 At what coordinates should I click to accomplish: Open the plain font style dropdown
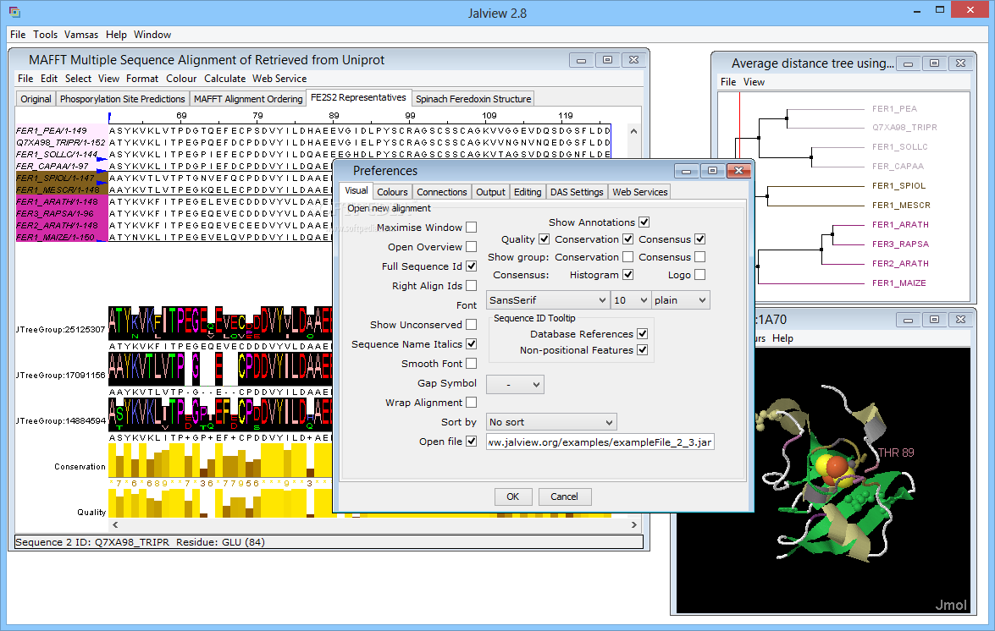(681, 300)
